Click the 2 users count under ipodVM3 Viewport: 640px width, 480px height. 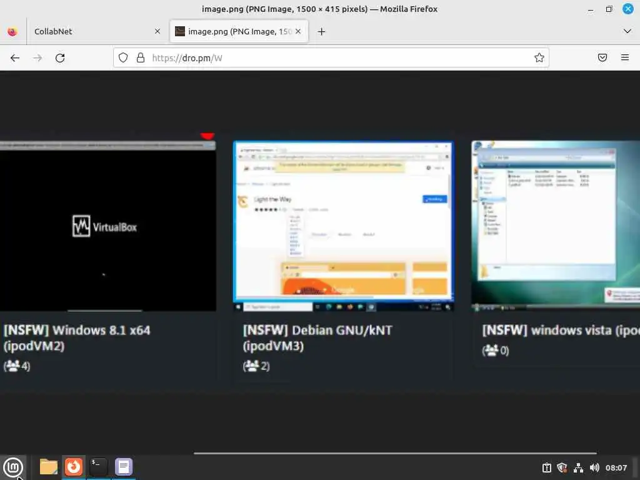click(256, 366)
